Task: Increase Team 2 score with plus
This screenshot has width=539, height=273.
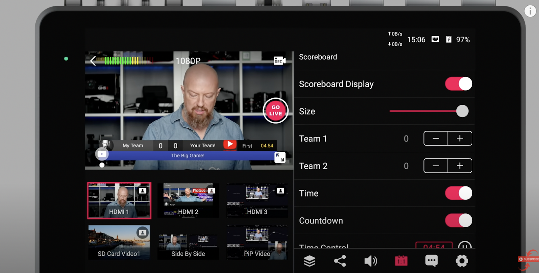Action: point(460,166)
